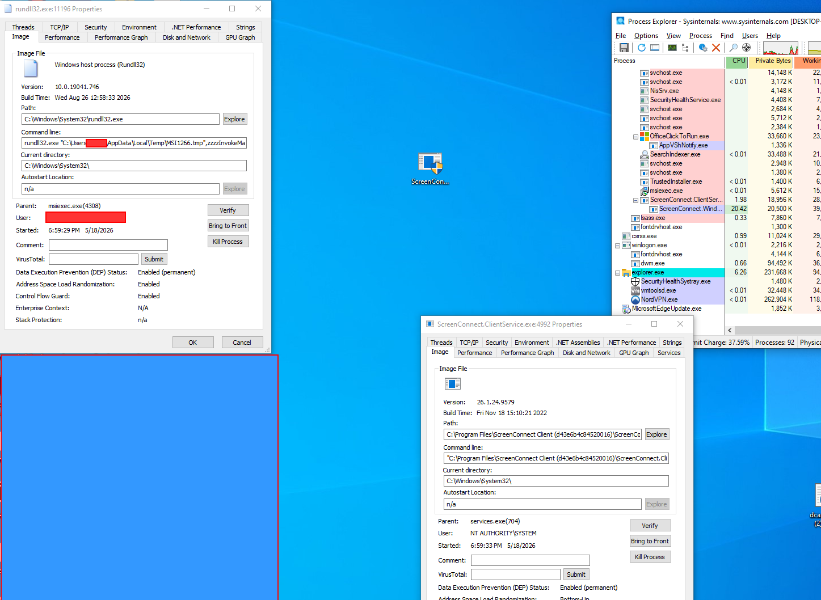821x600 pixels.
Task: Click the msiexec.exe installer icon
Action: (645, 191)
